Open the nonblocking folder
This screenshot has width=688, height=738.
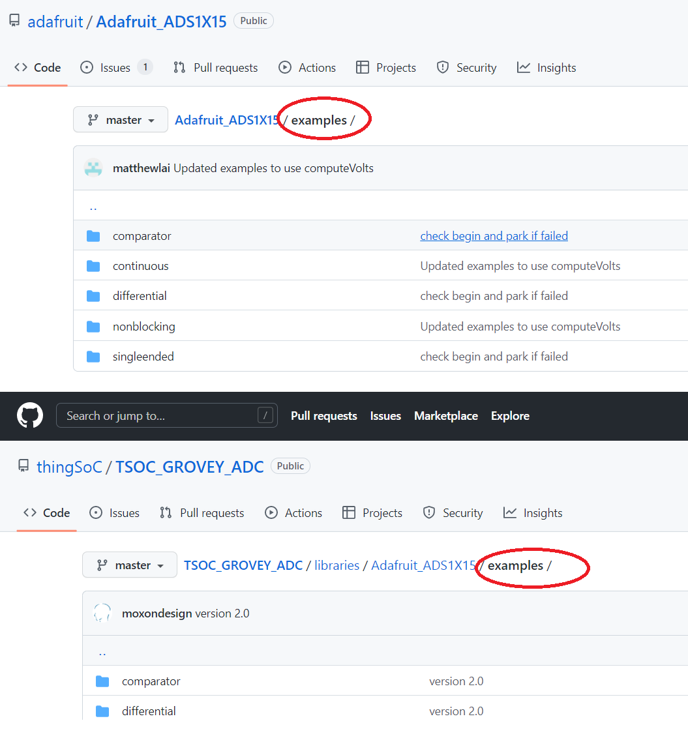[x=143, y=327]
